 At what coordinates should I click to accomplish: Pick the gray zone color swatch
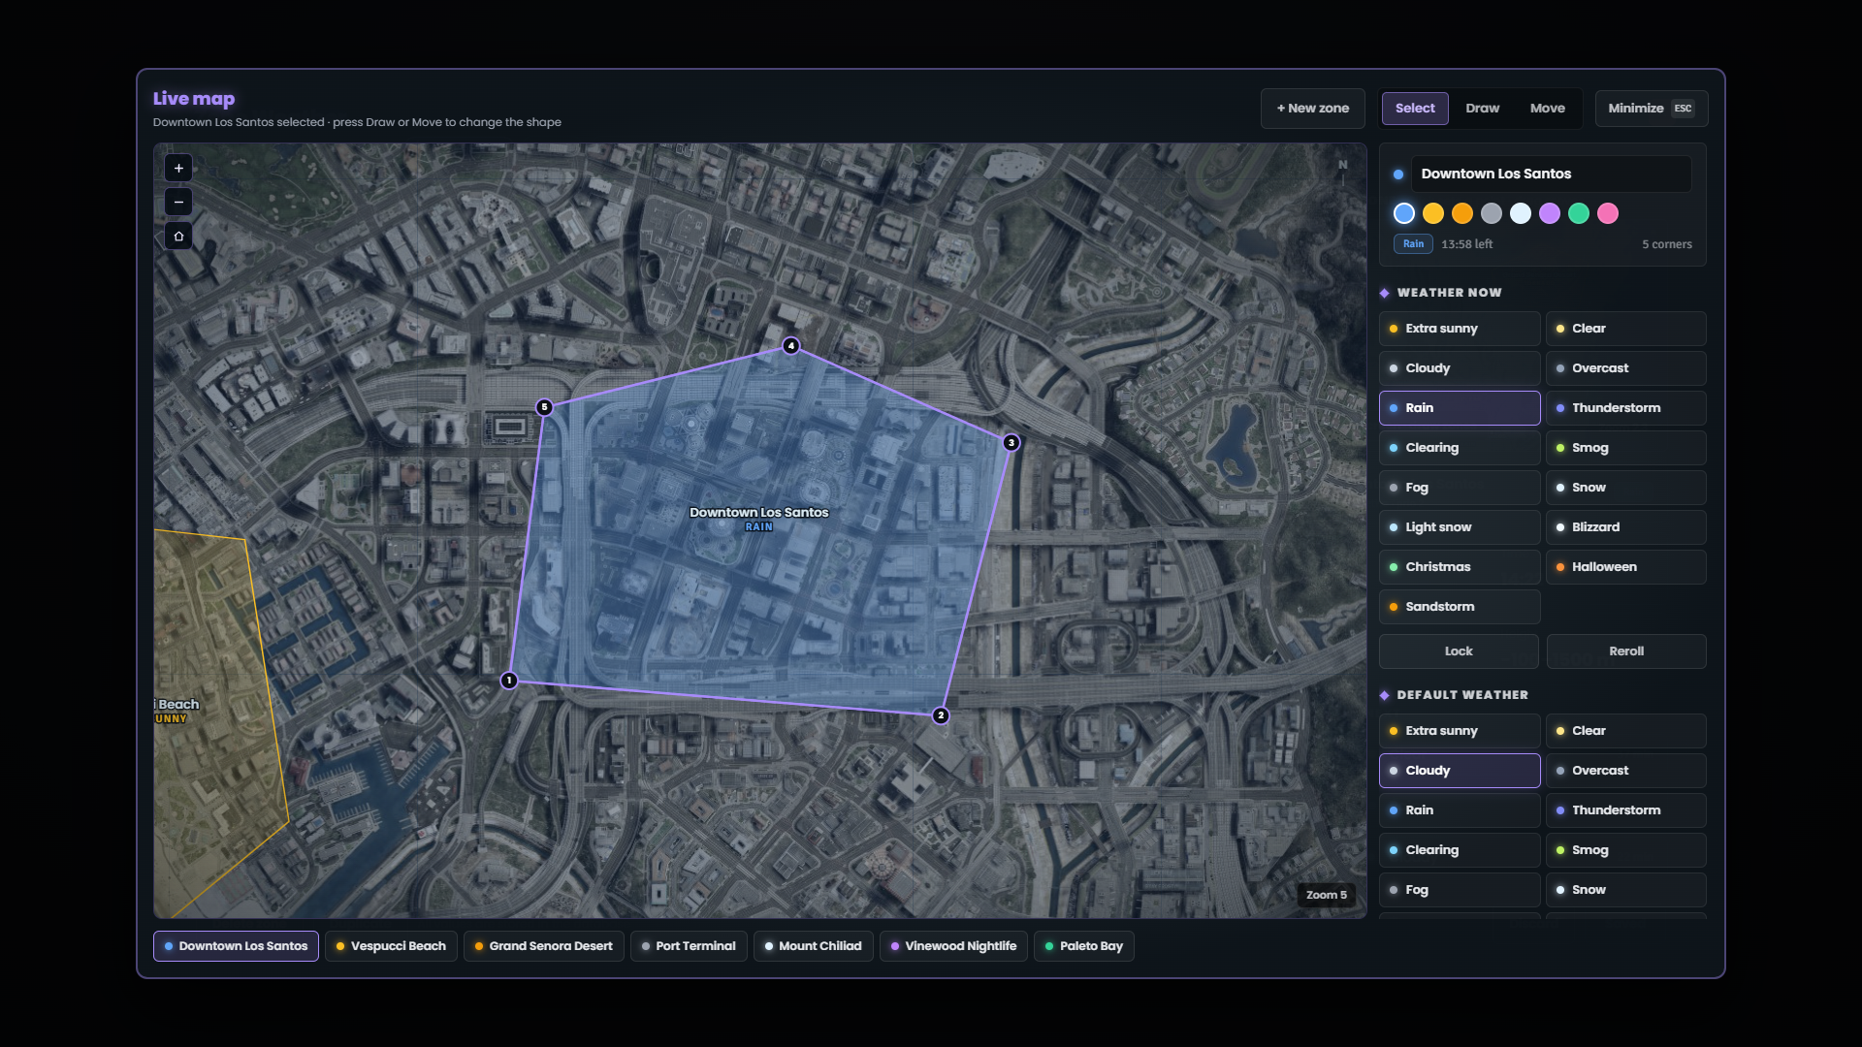(x=1492, y=213)
